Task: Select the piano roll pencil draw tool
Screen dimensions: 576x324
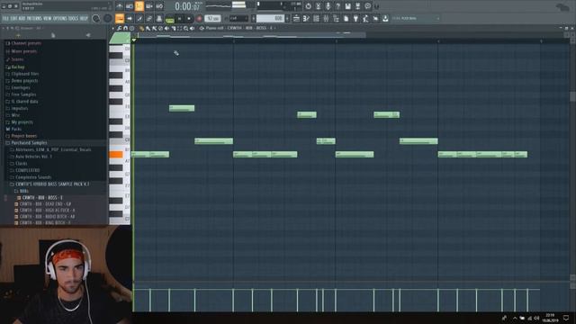Action: click(142, 28)
